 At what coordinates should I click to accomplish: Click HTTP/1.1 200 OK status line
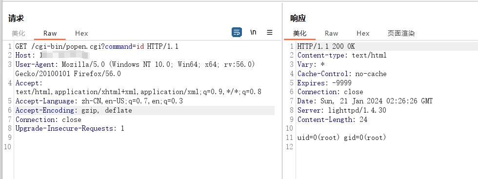[x=326, y=47]
